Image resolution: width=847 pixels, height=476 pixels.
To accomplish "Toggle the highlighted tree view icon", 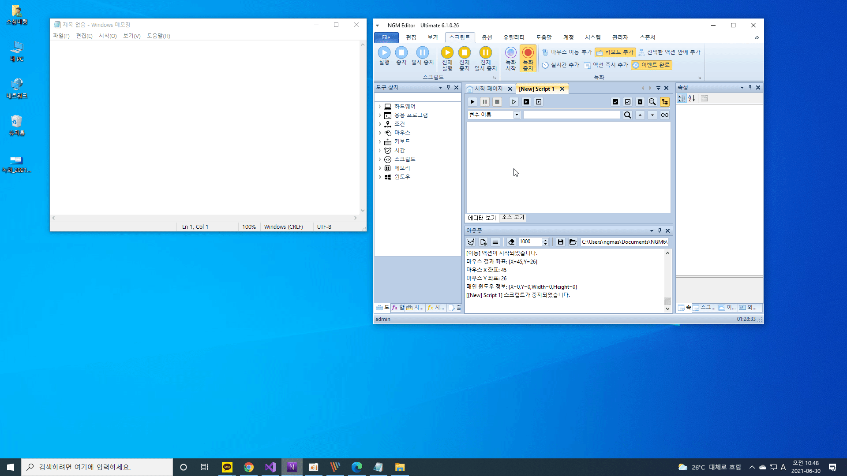I will pyautogui.click(x=665, y=102).
